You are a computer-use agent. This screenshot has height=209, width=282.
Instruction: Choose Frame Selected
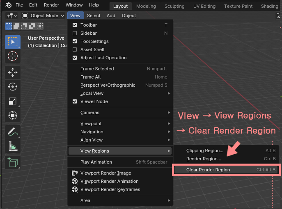click(x=120, y=69)
